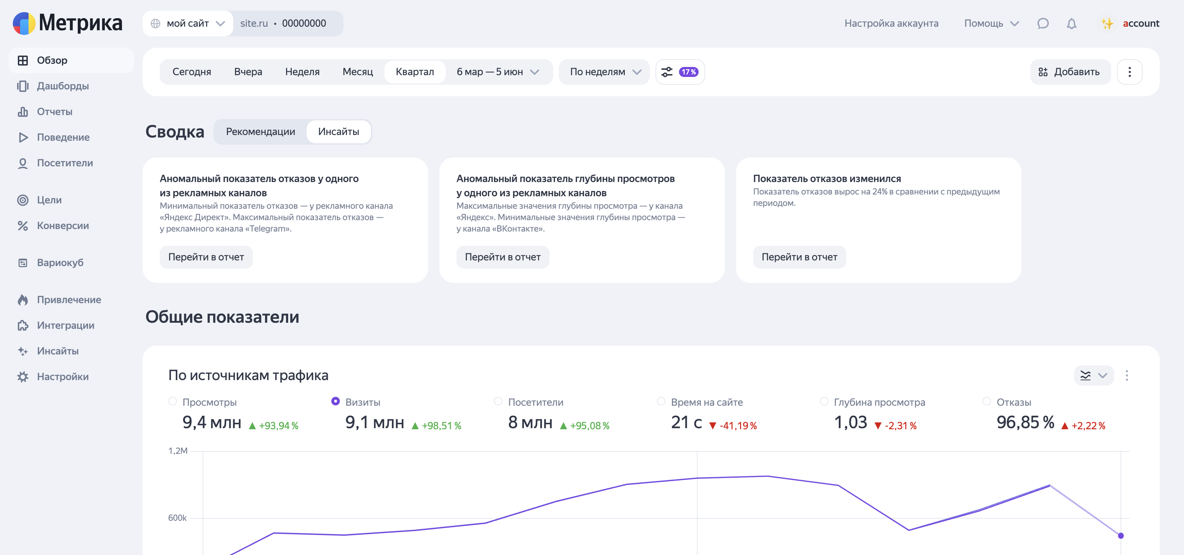Viewport: 1184px width, 555px height.
Task: Go to Вариокуб in the sidebar
Action: (60, 263)
